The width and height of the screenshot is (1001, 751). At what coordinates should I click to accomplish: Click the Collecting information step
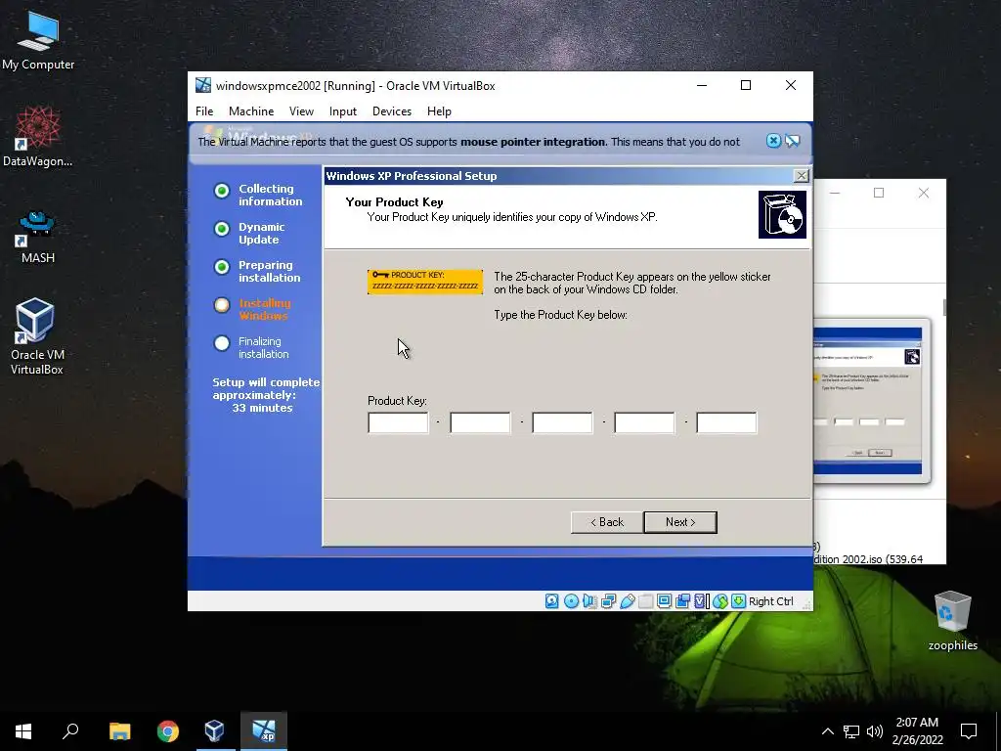click(x=258, y=195)
